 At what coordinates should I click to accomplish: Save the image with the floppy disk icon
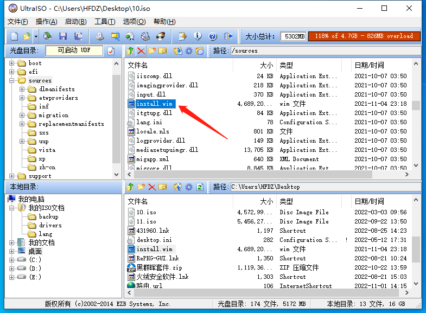(63, 36)
